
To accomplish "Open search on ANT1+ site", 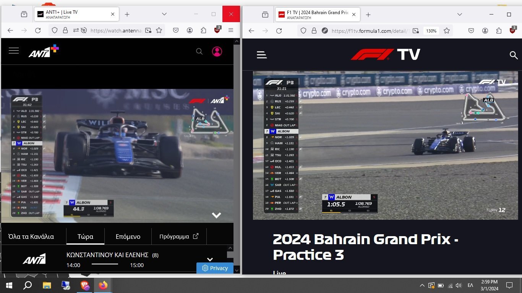I will click(x=199, y=52).
